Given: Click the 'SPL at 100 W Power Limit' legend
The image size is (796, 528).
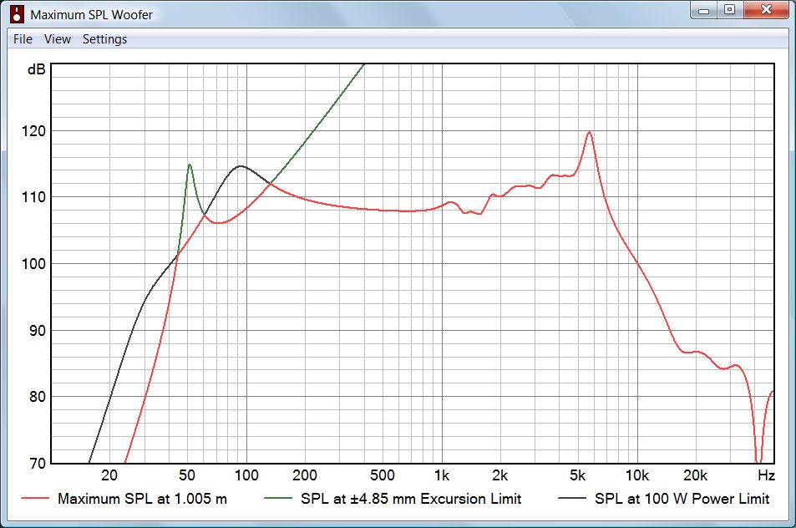Looking at the screenshot, I should (682, 499).
